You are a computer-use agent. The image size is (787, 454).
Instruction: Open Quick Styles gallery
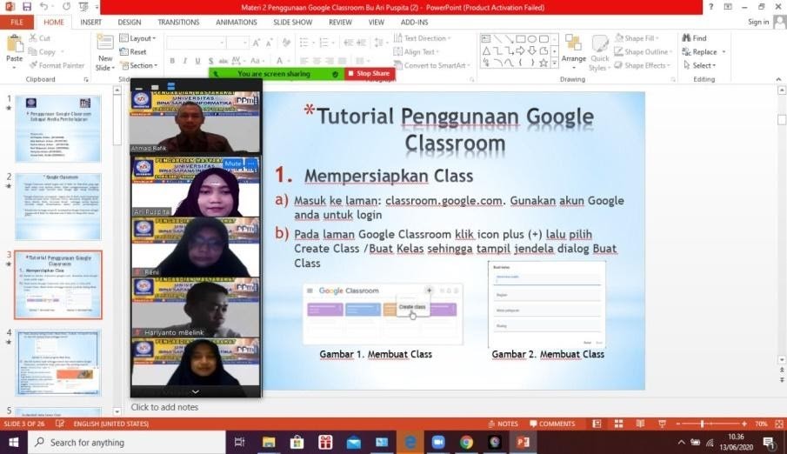click(599, 53)
